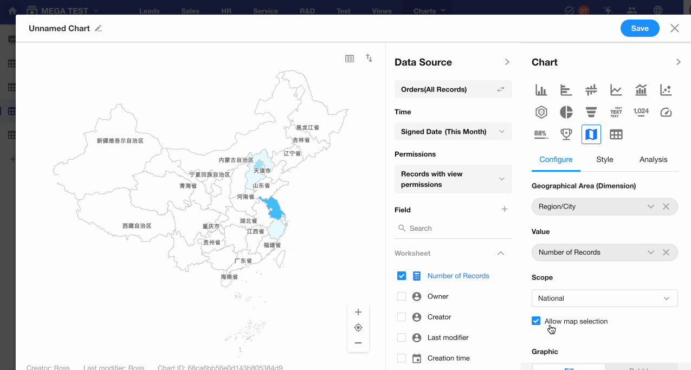Switch to the Style tab
Viewport: 691px width, 370px height.
point(604,159)
